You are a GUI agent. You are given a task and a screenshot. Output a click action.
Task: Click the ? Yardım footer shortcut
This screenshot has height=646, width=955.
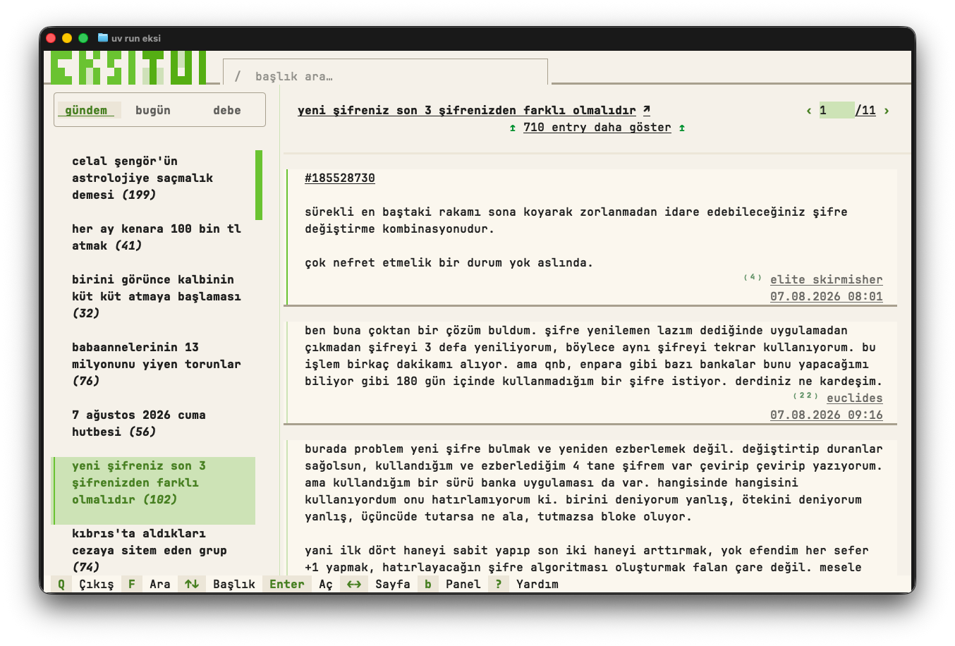[526, 584]
